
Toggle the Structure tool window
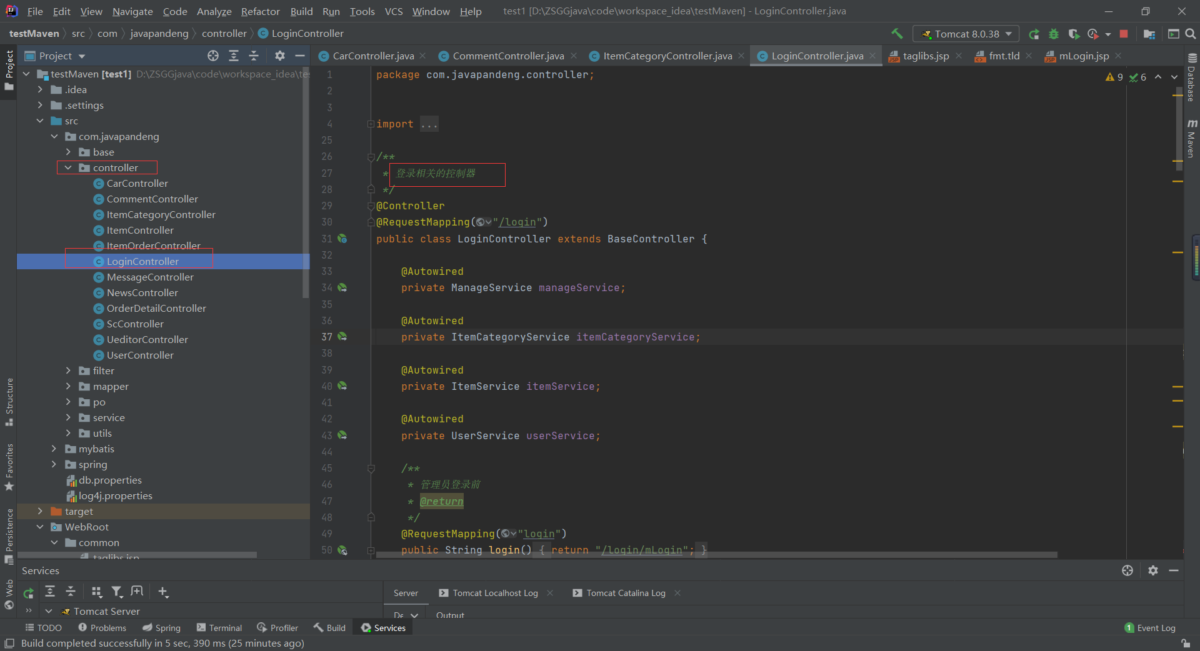9,401
